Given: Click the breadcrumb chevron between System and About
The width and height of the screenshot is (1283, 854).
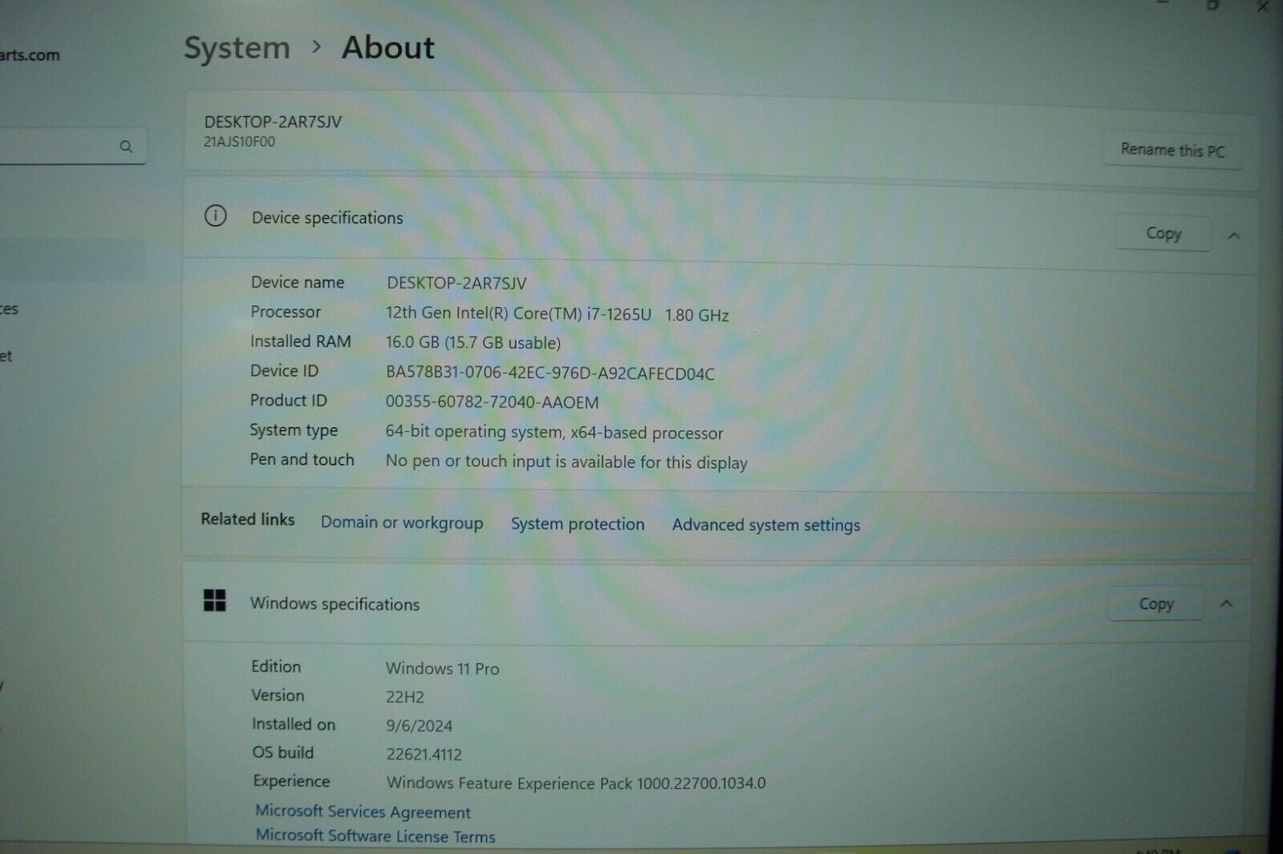Looking at the screenshot, I should (317, 48).
